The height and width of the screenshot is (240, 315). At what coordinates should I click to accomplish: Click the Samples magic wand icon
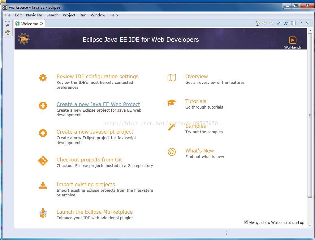172,127
